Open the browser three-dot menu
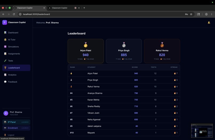Viewport: 215px width, 140px height. pos(212,14)
